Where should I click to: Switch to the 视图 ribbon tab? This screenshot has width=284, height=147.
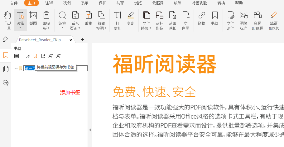click(x=67, y=3)
